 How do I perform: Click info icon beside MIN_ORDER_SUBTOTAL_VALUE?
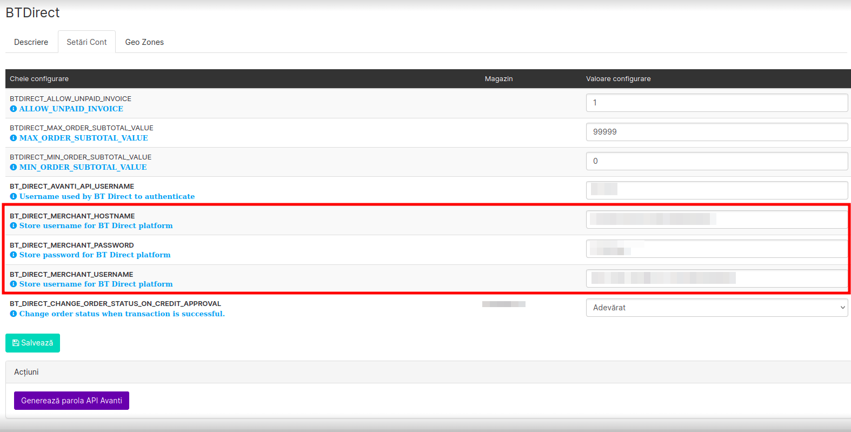[x=14, y=167]
